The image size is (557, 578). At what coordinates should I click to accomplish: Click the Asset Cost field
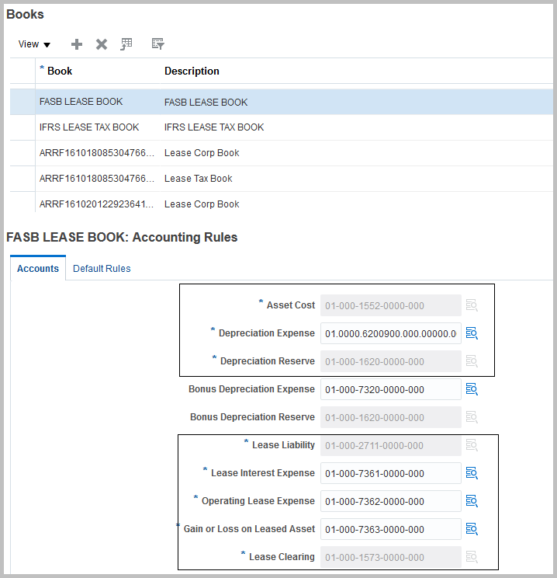click(x=391, y=305)
